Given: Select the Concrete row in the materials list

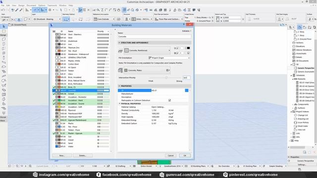Looking at the screenshot, I should click(x=81, y=90).
